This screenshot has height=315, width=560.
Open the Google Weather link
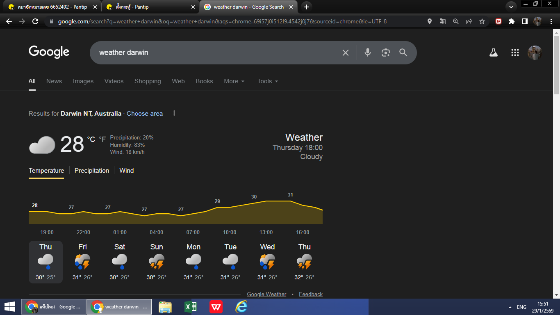point(266,294)
